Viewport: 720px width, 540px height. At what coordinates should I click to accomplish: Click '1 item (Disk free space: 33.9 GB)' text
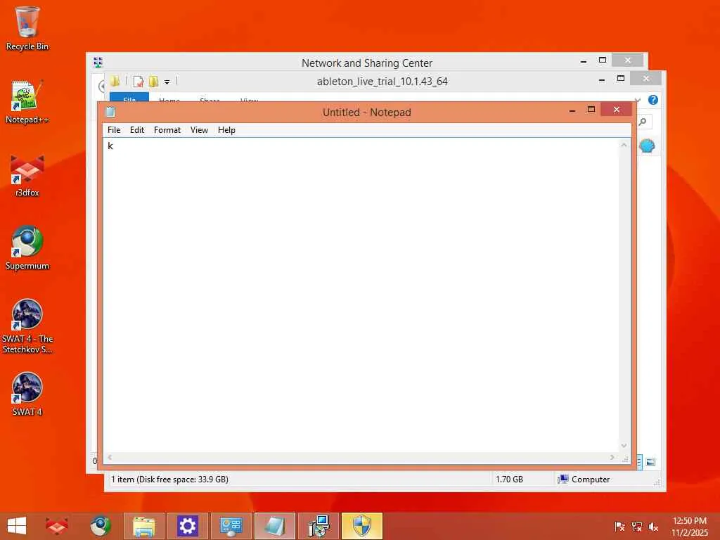[169, 480]
